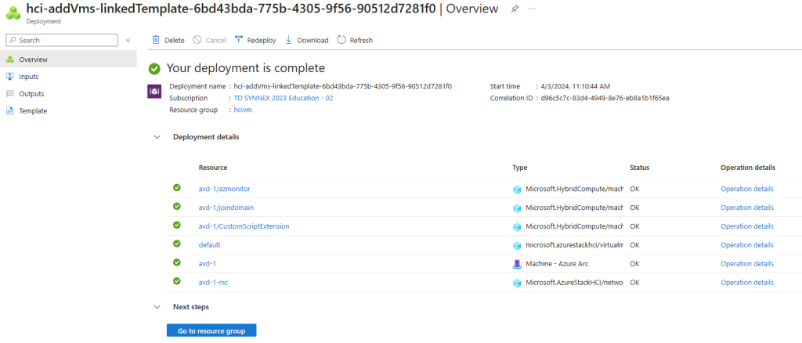Open the avd-1/CustomScriptExtension resource link
This screenshot has width=802, height=343.
click(244, 226)
